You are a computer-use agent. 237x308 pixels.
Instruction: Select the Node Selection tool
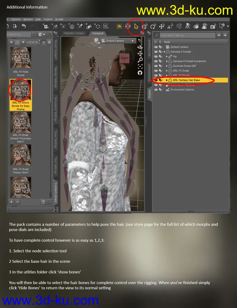(x=136, y=27)
